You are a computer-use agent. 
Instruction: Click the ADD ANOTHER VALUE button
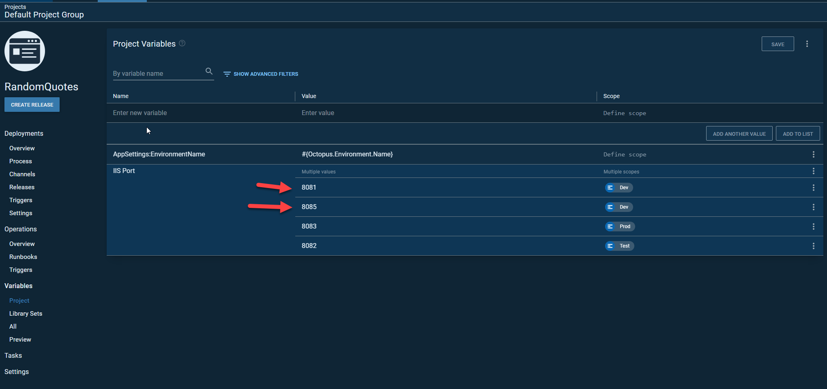[x=739, y=133]
